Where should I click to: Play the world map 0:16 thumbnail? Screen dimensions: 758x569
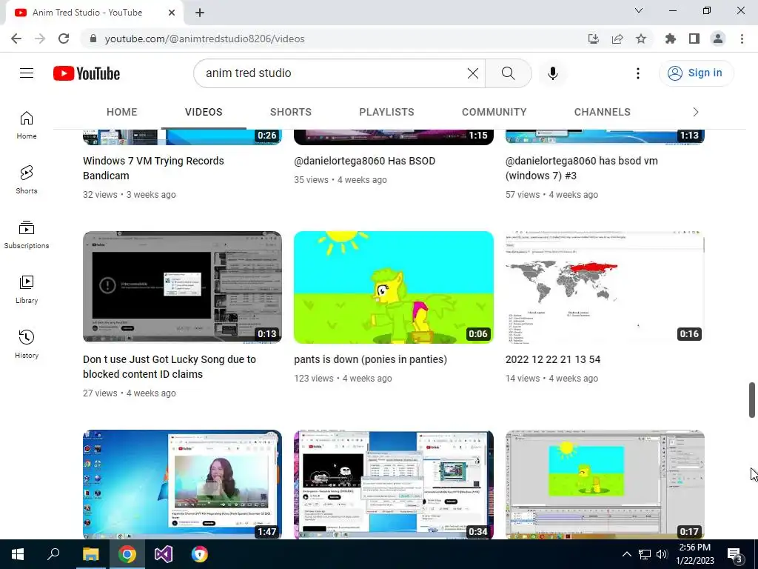point(605,287)
